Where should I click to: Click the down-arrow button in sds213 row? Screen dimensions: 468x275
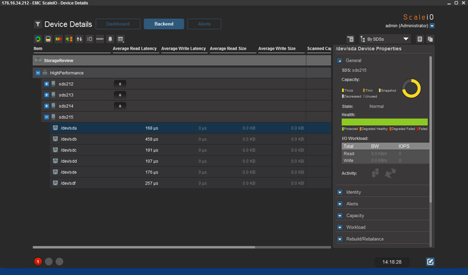click(120, 95)
